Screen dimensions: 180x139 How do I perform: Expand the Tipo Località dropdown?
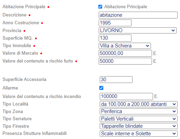click(x=139, y=104)
